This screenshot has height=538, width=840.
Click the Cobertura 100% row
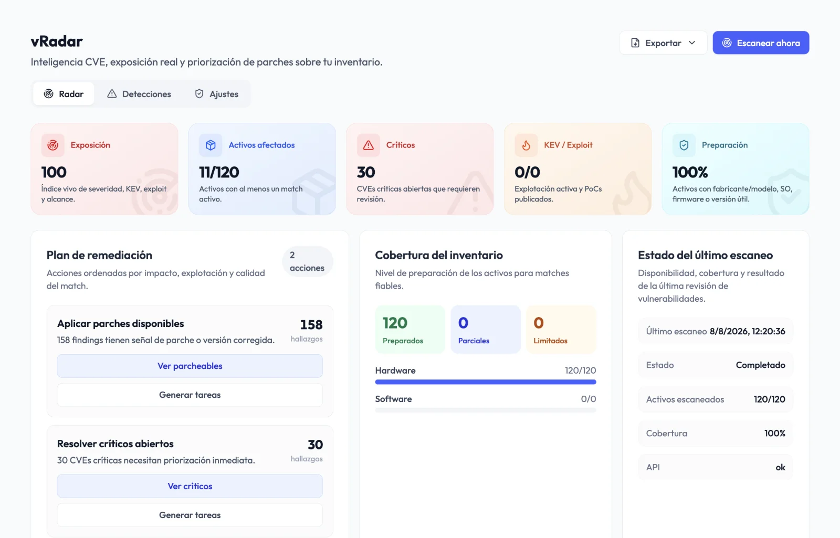point(716,433)
